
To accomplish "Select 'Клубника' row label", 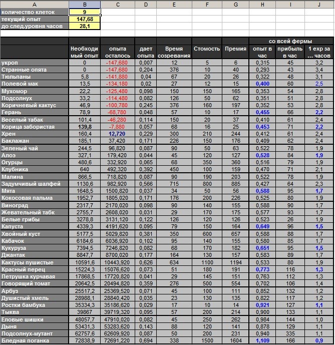I will pos(35,169).
